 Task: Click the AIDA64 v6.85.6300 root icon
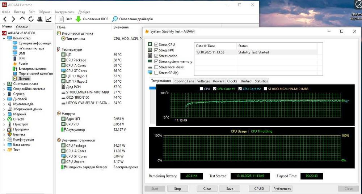click(4, 33)
